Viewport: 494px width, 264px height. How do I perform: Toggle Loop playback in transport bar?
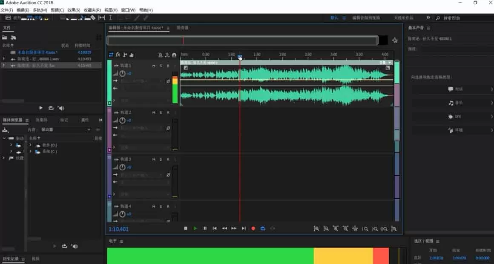(263, 228)
